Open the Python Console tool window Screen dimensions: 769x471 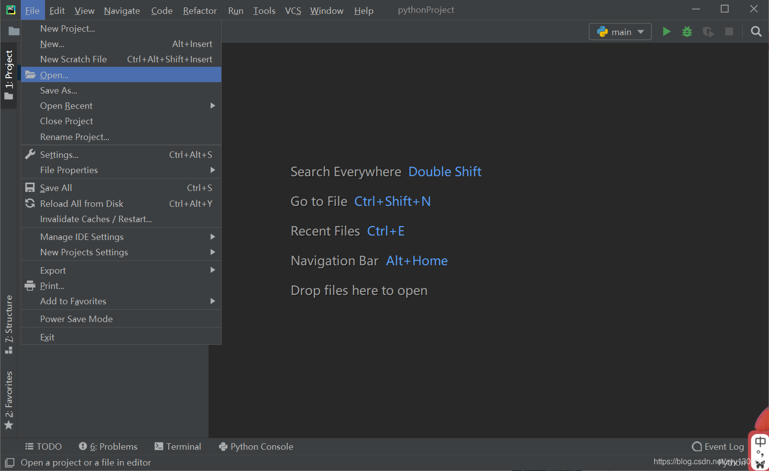pos(256,447)
